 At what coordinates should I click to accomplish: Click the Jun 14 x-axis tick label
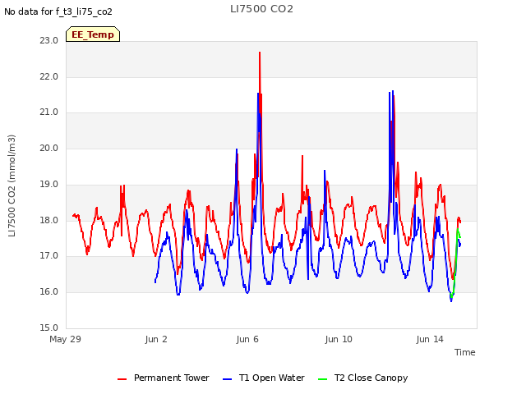coord(430,339)
